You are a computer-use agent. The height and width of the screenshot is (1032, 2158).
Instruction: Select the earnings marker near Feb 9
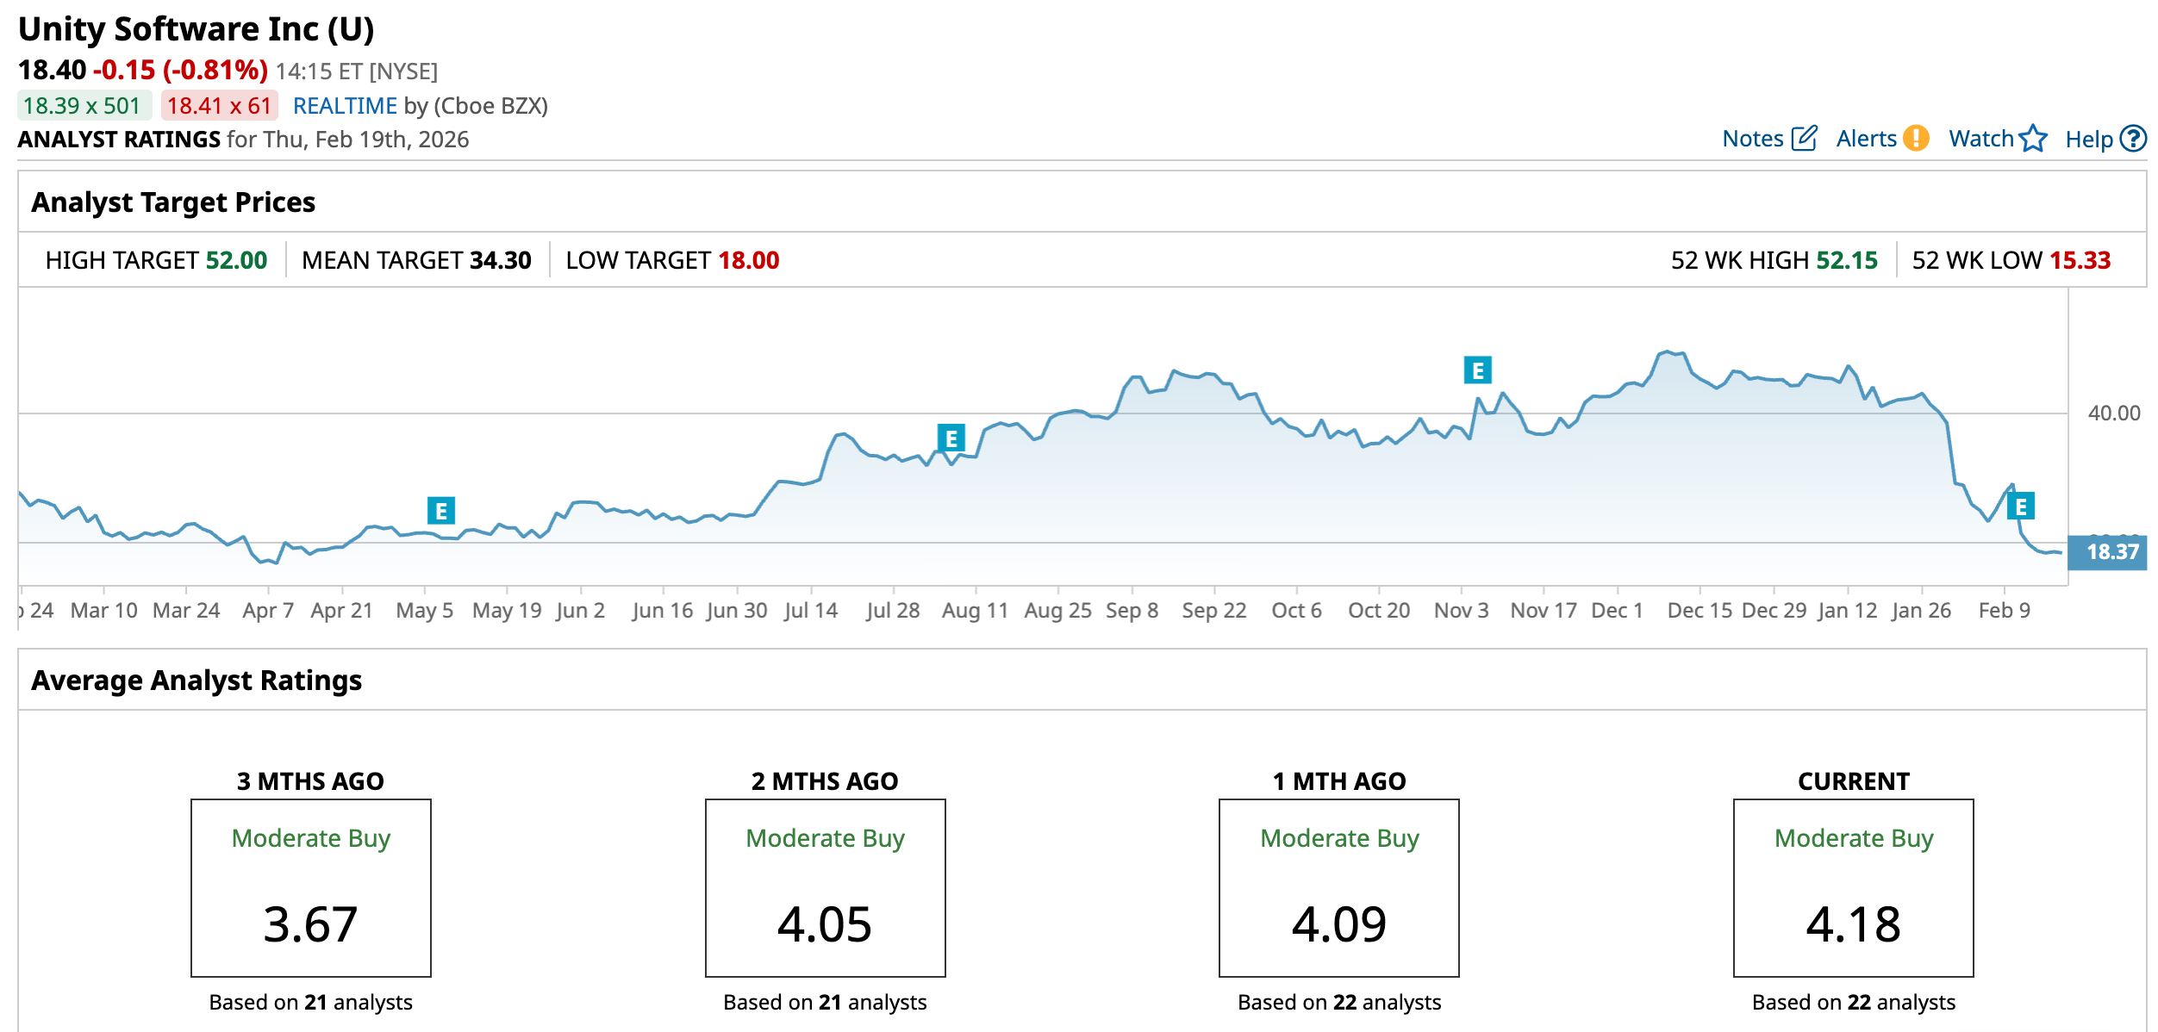[2021, 507]
